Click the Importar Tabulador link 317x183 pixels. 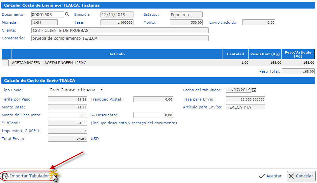pyautogui.click(x=29, y=176)
